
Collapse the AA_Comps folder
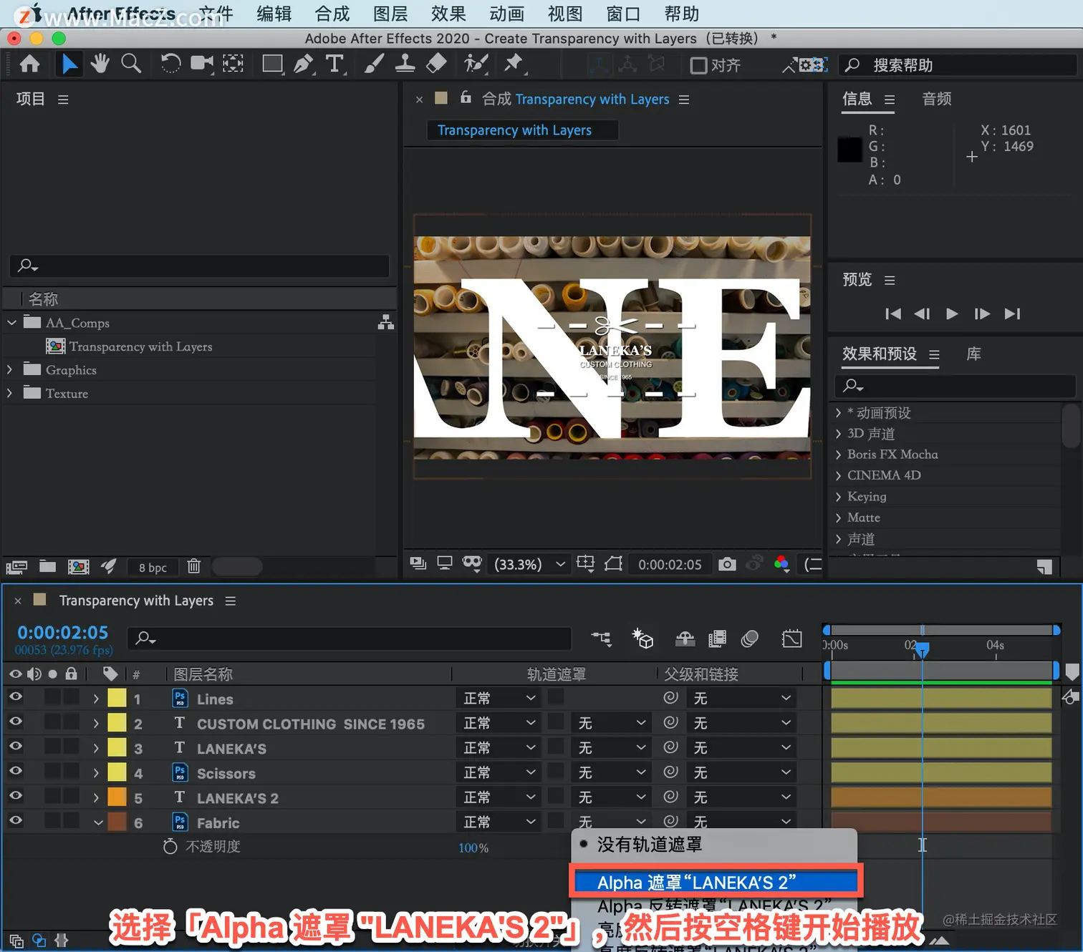coord(11,323)
